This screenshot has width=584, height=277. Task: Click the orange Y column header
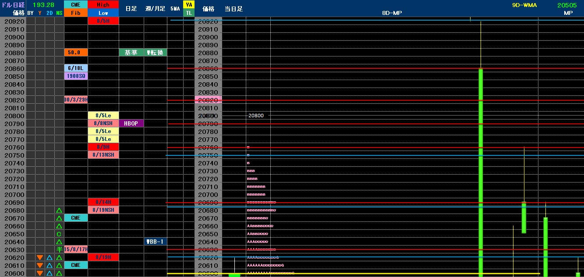point(40,13)
